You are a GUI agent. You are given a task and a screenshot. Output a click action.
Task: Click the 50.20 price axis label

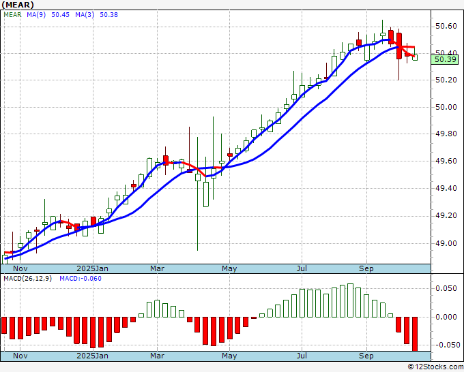point(446,80)
